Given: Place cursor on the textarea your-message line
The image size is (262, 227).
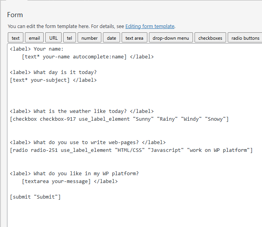Looking at the screenshot, I should pos(69,181).
